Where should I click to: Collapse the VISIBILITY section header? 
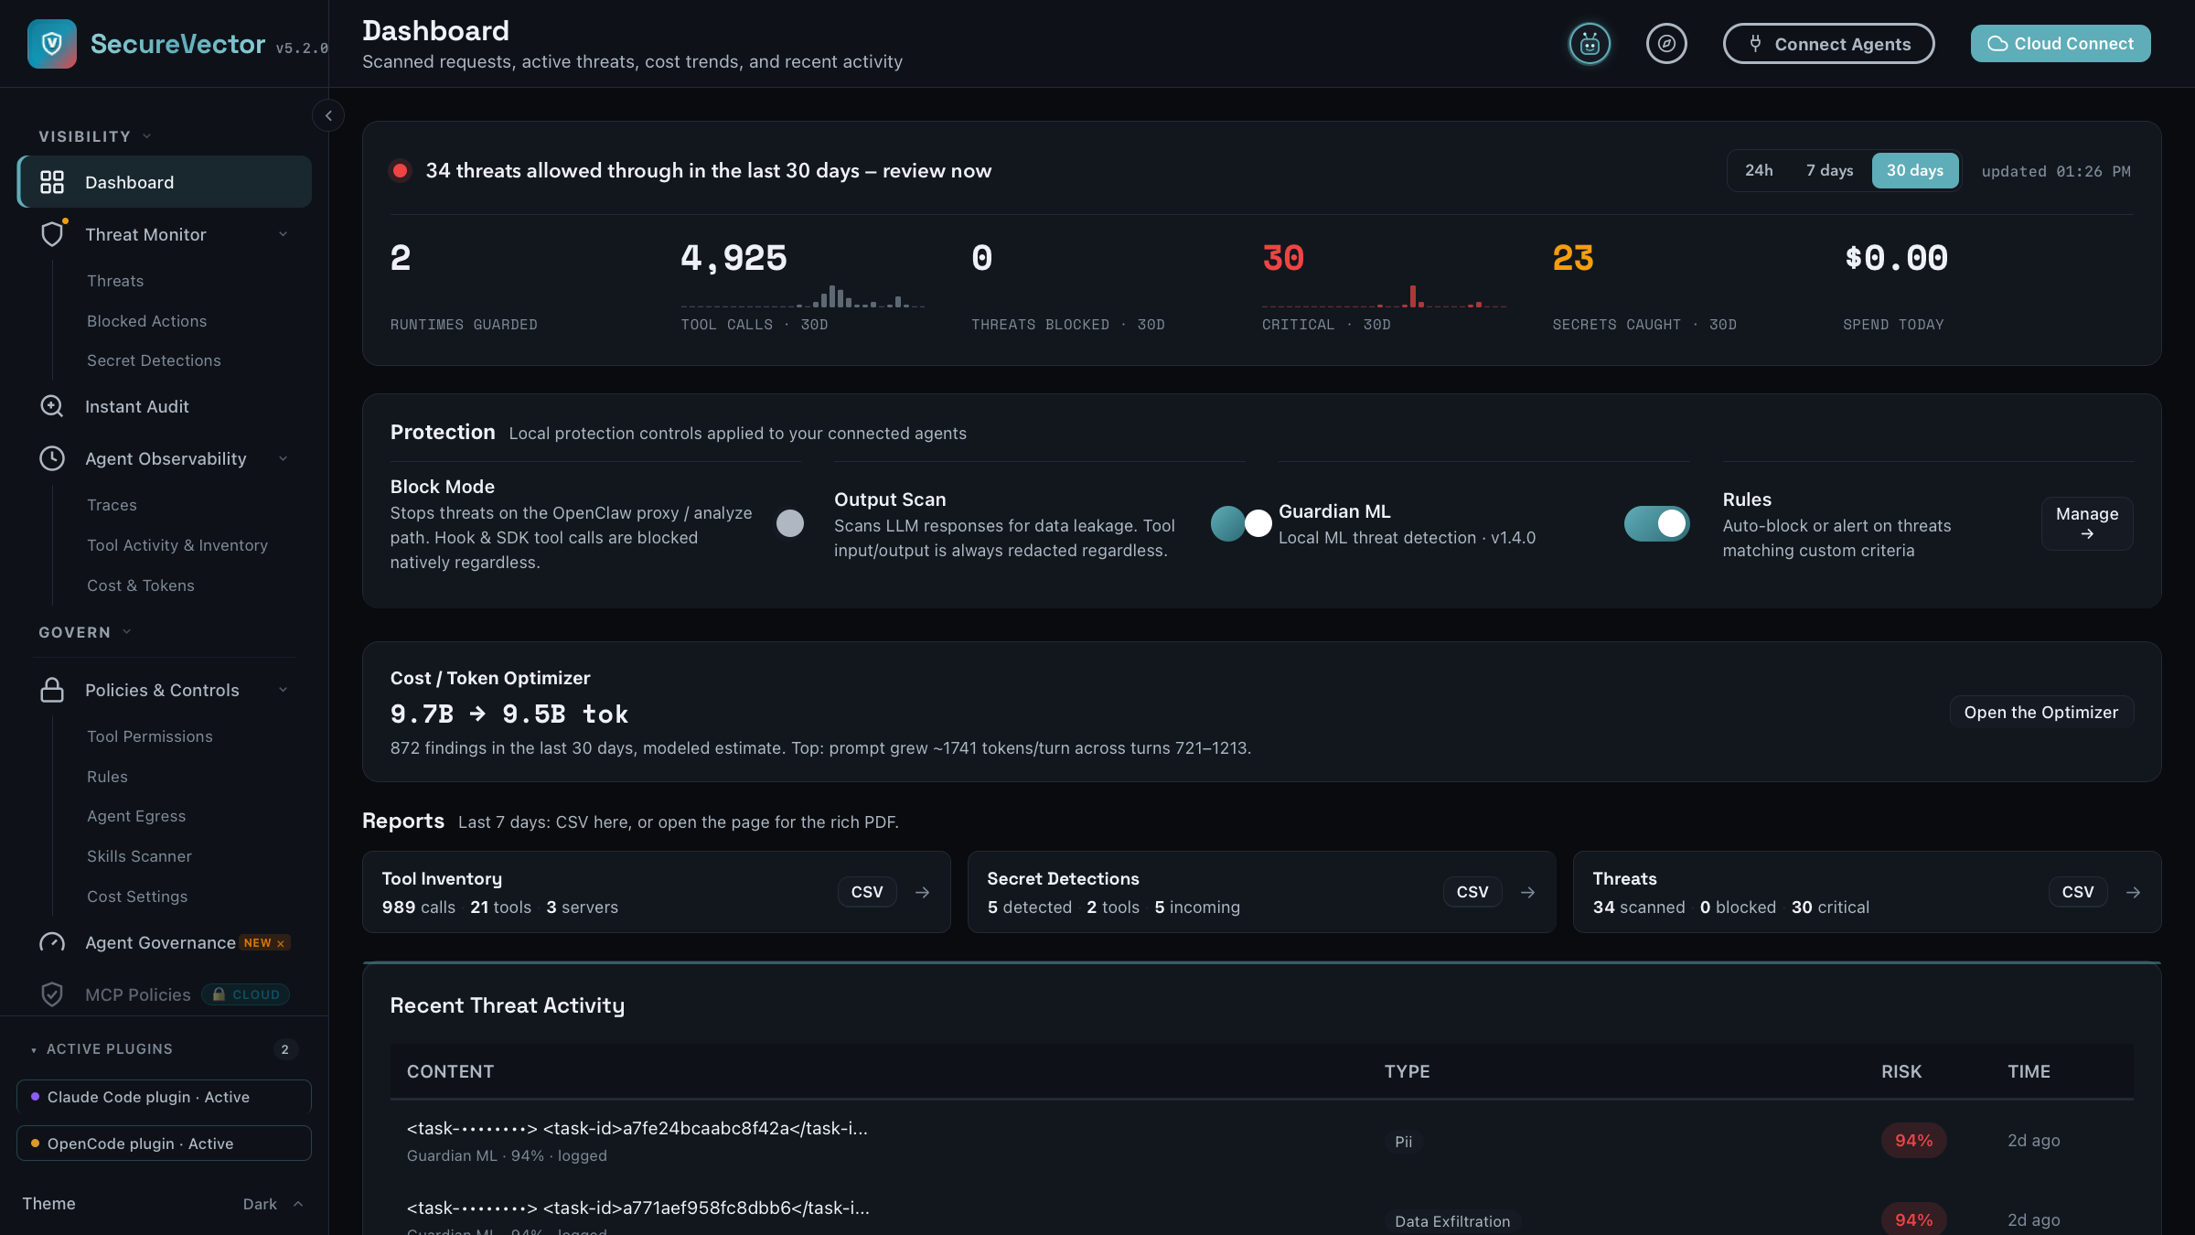coord(94,136)
